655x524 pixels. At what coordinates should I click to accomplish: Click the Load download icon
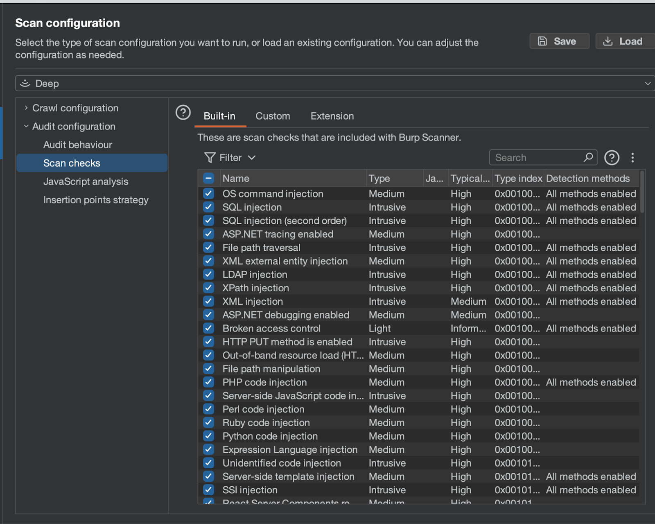click(x=608, y=41)
